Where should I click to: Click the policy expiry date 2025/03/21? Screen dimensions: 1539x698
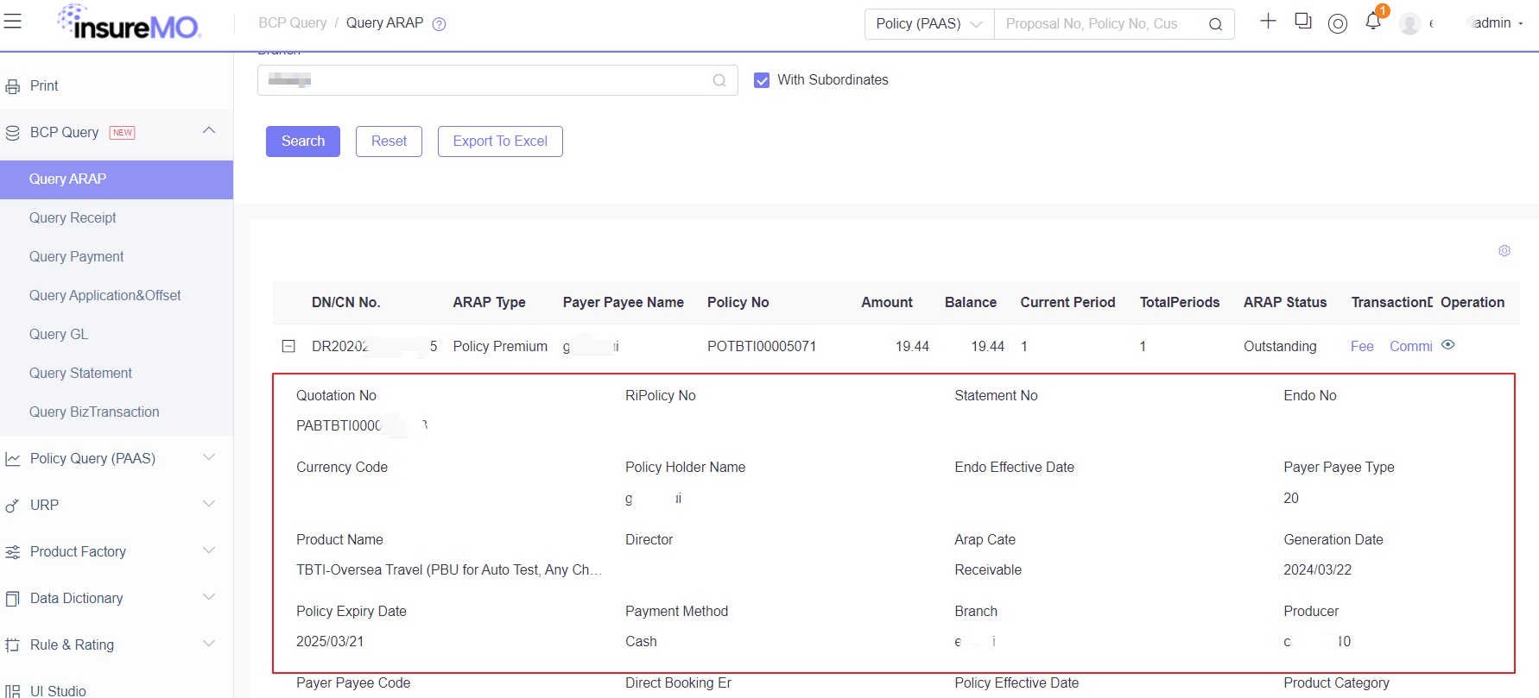330,642
